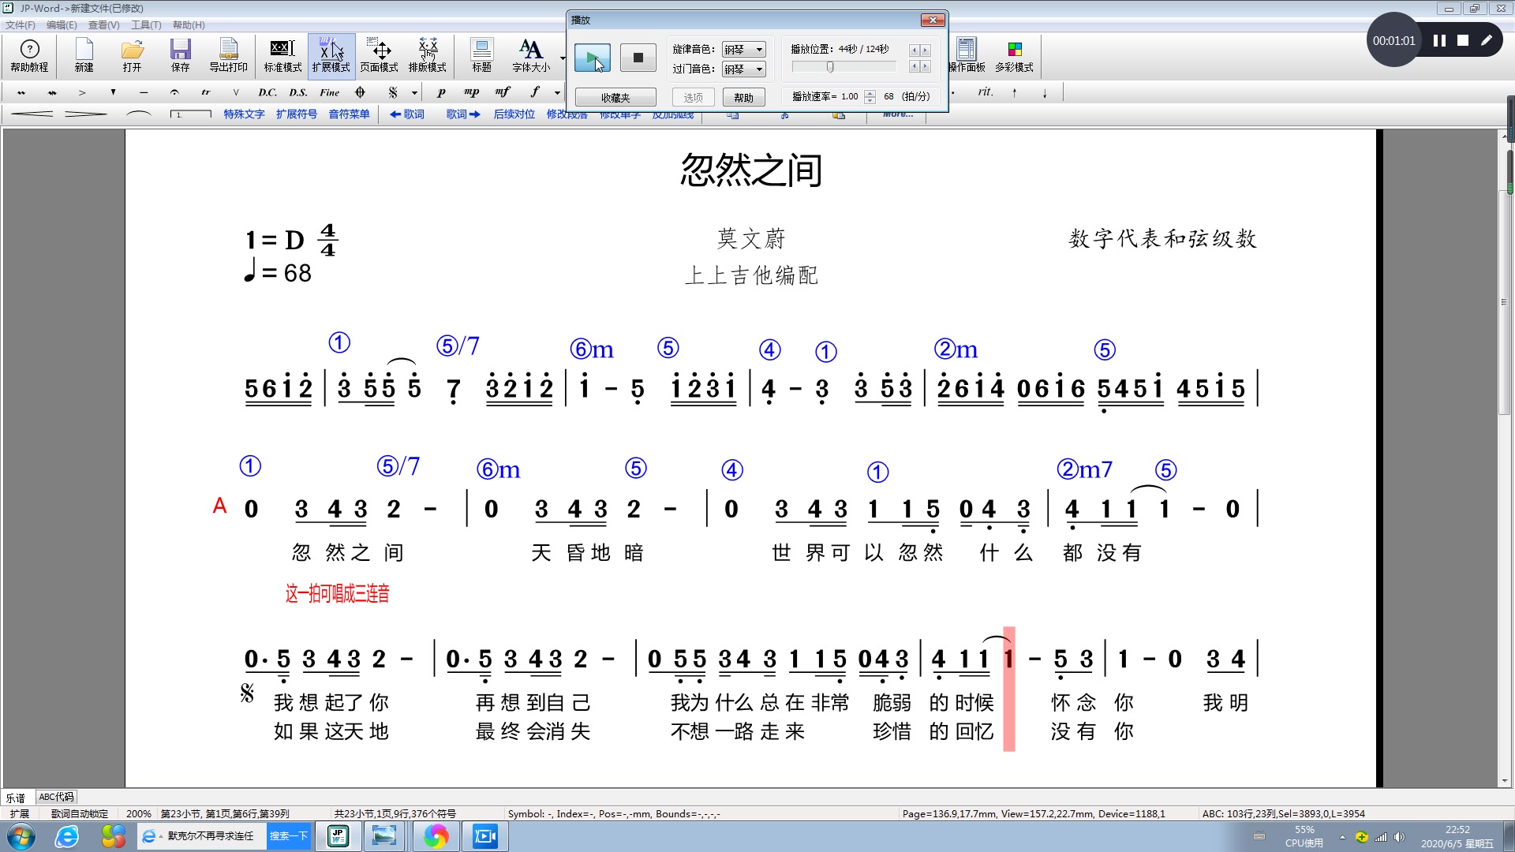The height and width of the screenshot is (852, 1515).
Task: Click the 歌词 right-arrow lyrics link
Action: 463,114
